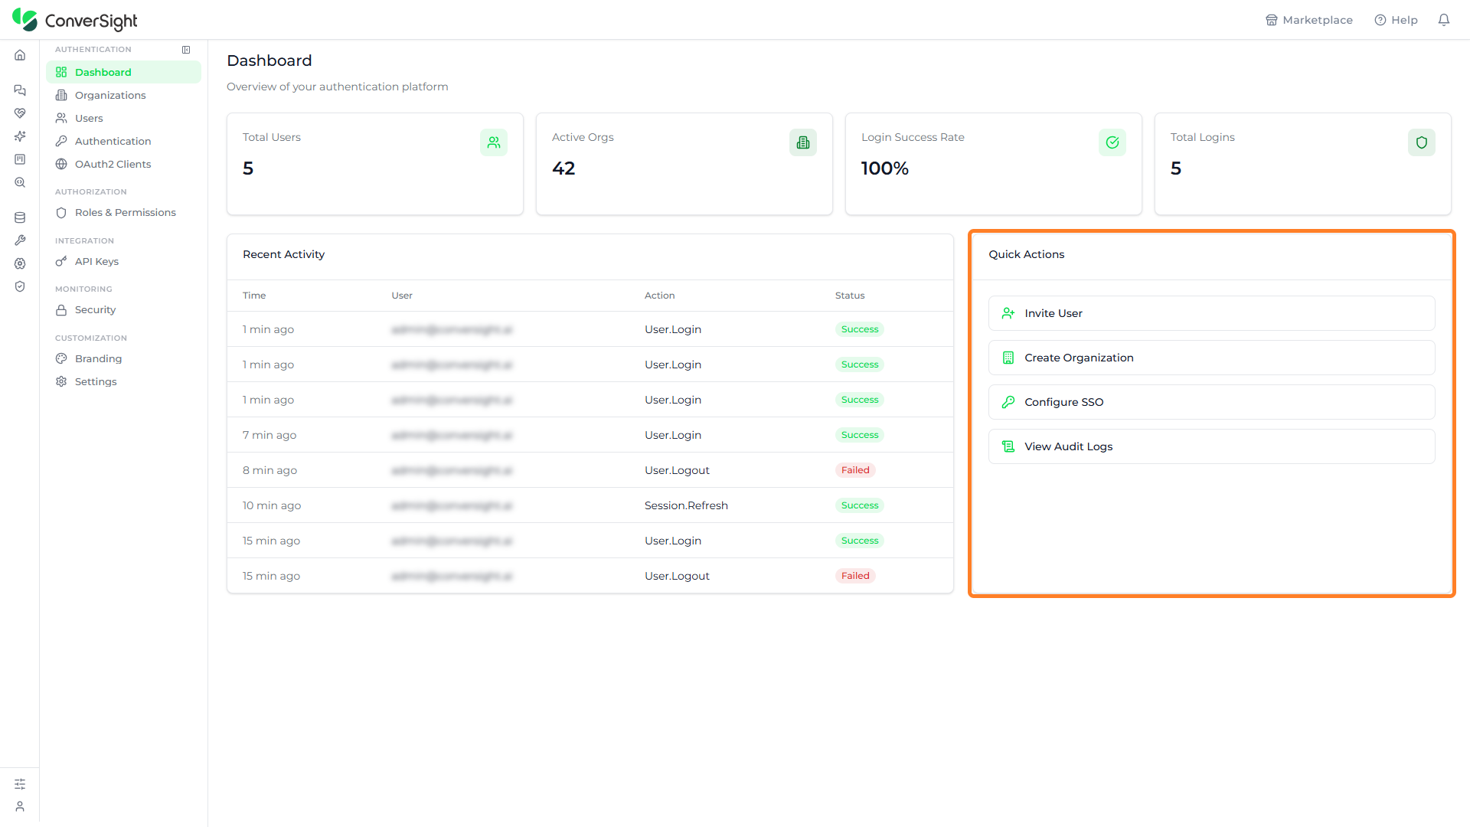Click the Action column header
The height and width of the screenshot is (827, 1470).
[x=659, y=296]
